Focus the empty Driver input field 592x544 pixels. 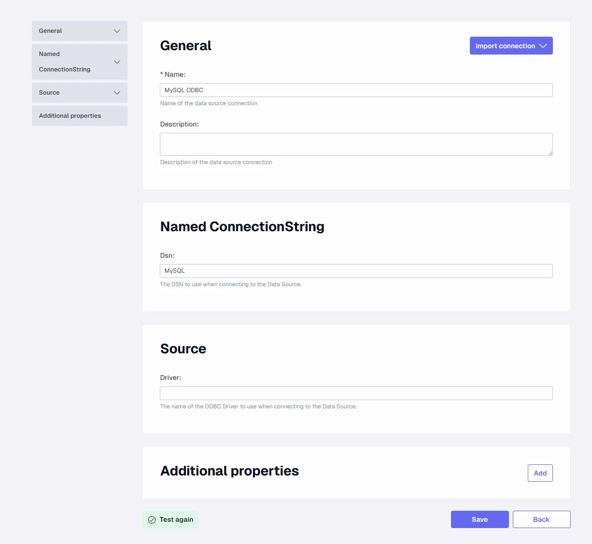[356, 393]
